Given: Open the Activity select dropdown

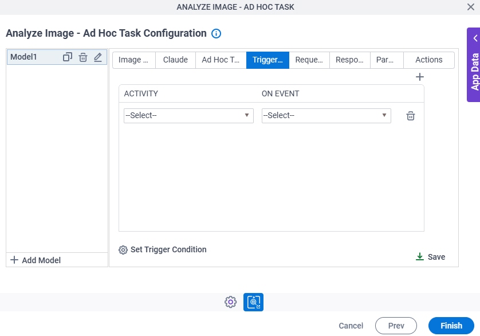Looking at the screenshot, I should (x=188, y=116).
